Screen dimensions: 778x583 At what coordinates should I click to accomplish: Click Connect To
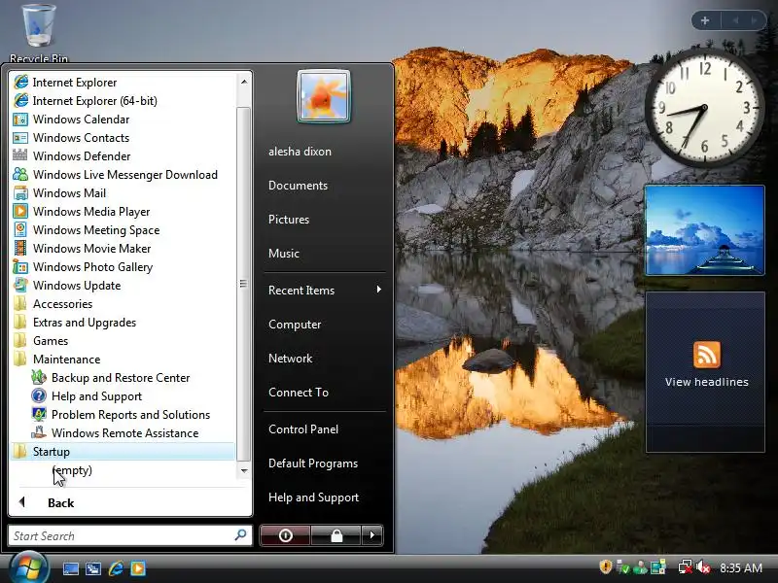pyautogui.click(x=299, y=393)
